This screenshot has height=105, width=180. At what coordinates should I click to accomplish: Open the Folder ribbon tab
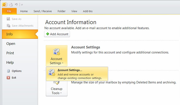[61, 11]
